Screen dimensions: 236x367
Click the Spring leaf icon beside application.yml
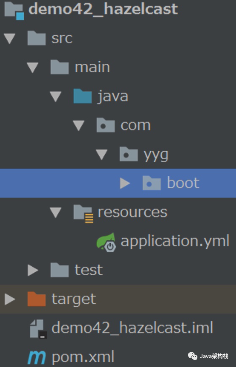coord(107,242)
